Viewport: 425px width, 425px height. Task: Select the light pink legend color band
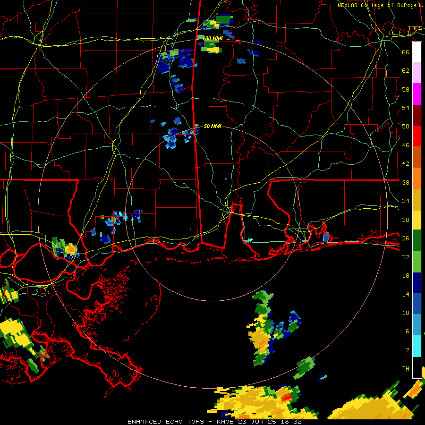click(417, 73)
